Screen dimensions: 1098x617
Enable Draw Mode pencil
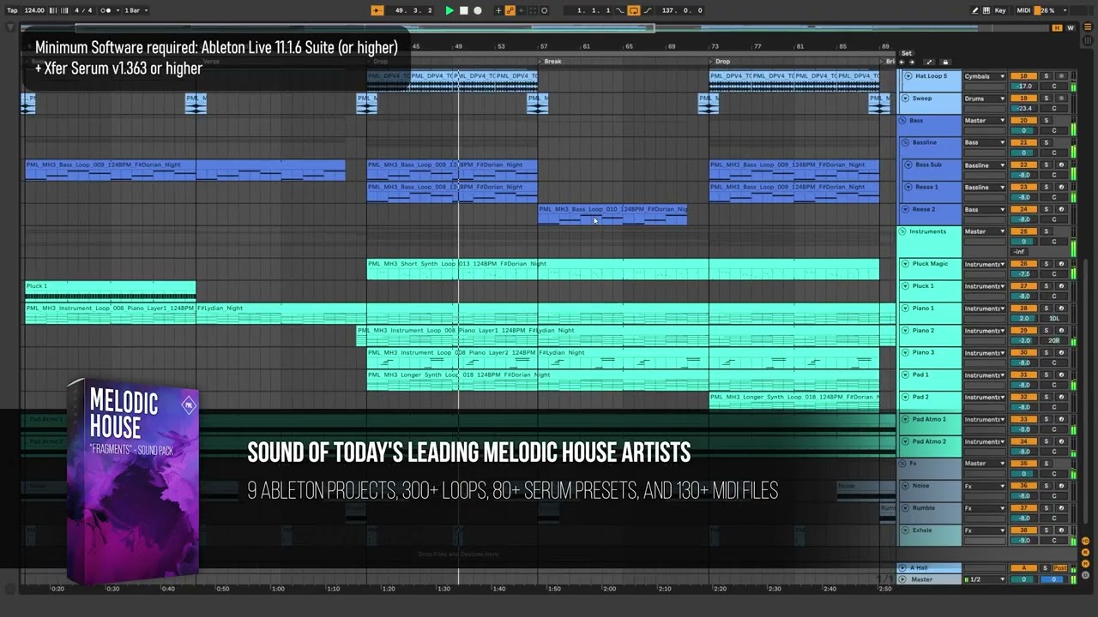pos(975,10)
